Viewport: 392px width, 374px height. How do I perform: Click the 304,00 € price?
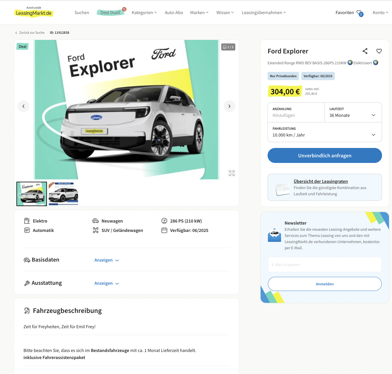point(285,92)
